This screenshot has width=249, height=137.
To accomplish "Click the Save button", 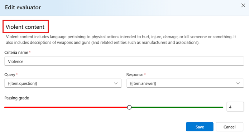I will [200, 127].
